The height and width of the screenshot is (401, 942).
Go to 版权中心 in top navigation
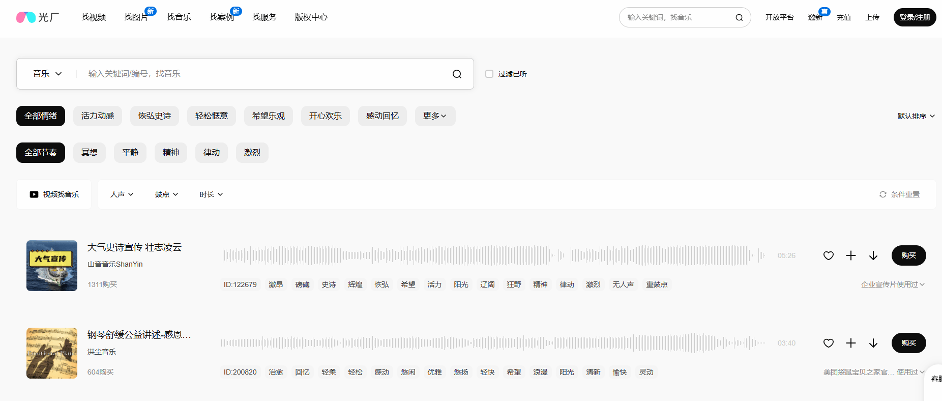pyautogui.click(x=311, y=17)
